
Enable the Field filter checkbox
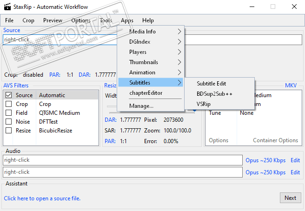click(x=8, y=113)
